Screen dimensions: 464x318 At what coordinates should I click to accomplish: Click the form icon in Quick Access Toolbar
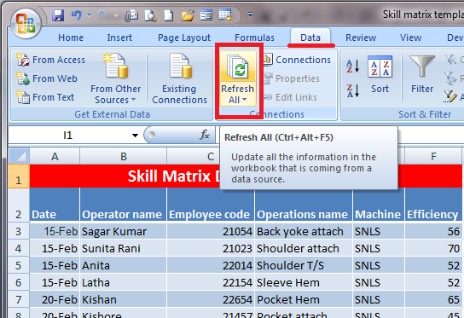tap(206, 15)
